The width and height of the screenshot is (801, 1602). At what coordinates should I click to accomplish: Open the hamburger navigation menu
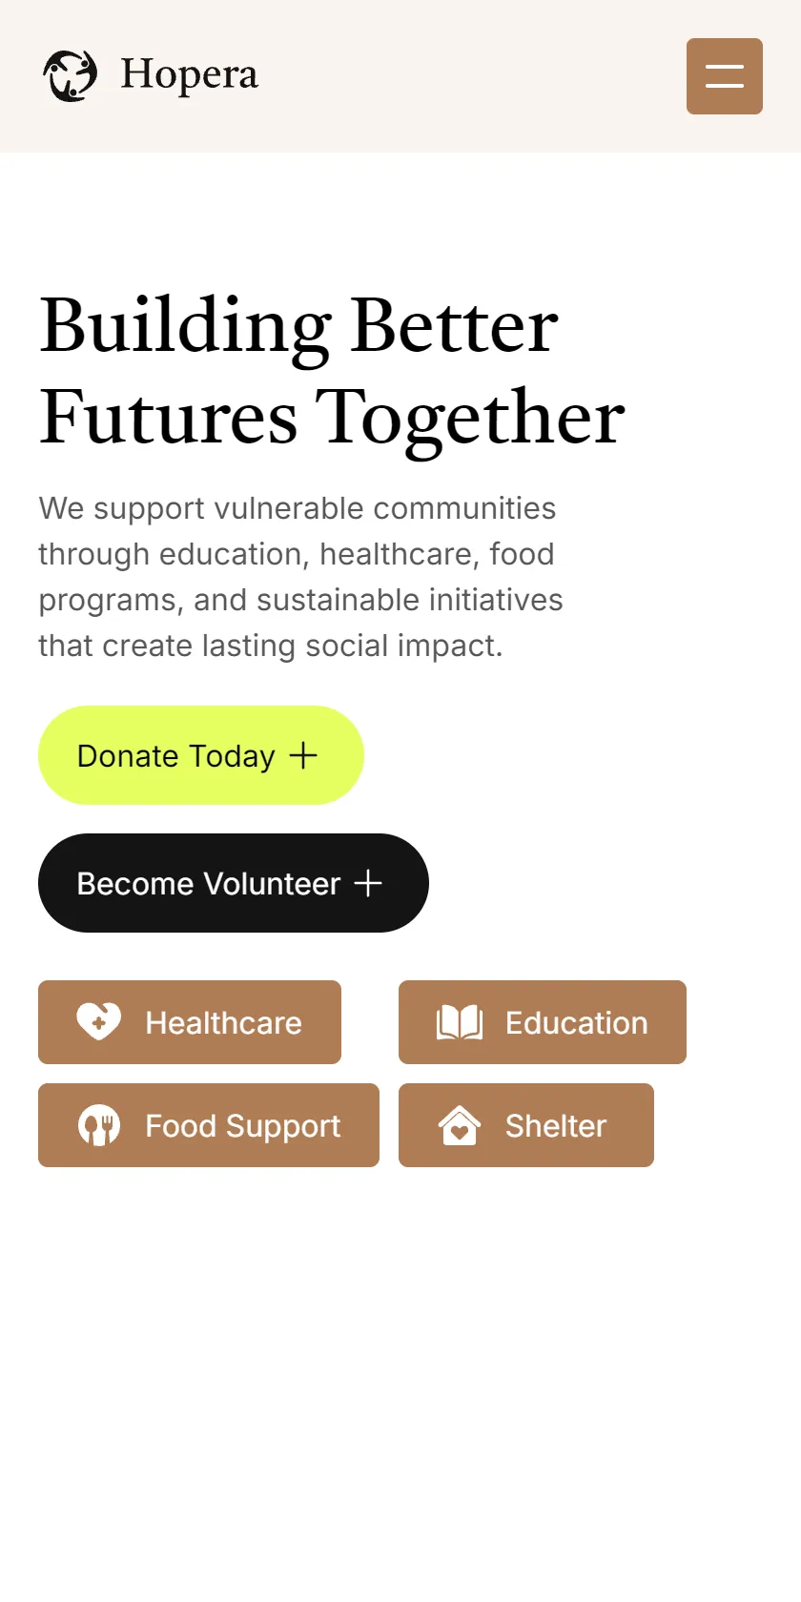725,76
